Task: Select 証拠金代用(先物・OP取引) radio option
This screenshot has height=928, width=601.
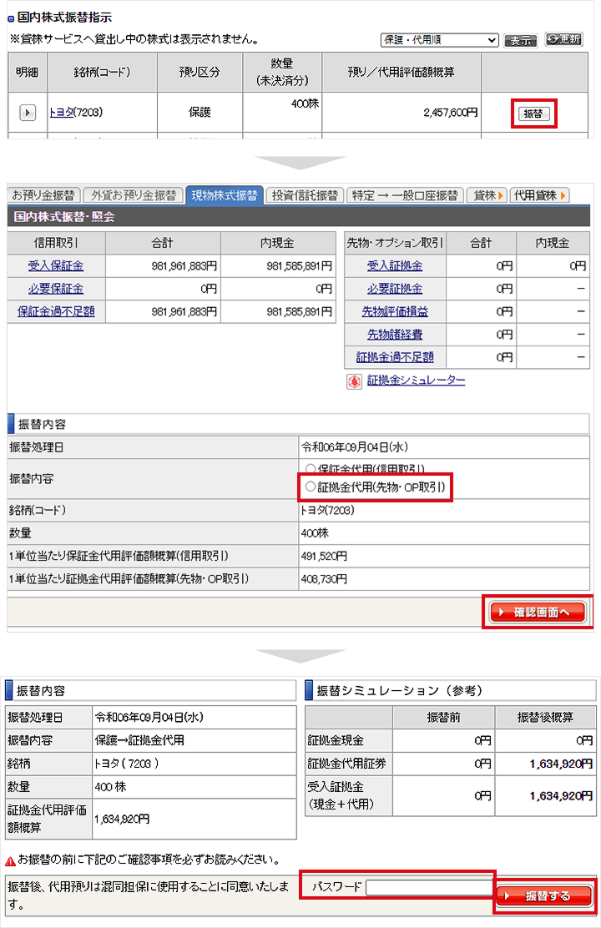Action: 311,487
